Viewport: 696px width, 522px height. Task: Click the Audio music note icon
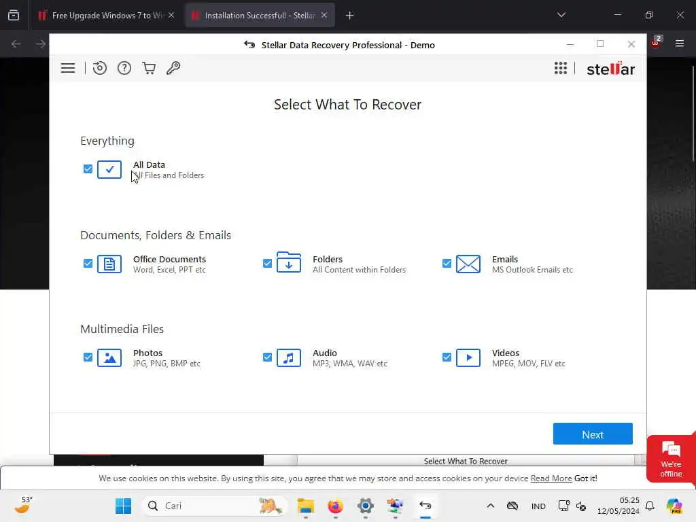click(288, 358)
